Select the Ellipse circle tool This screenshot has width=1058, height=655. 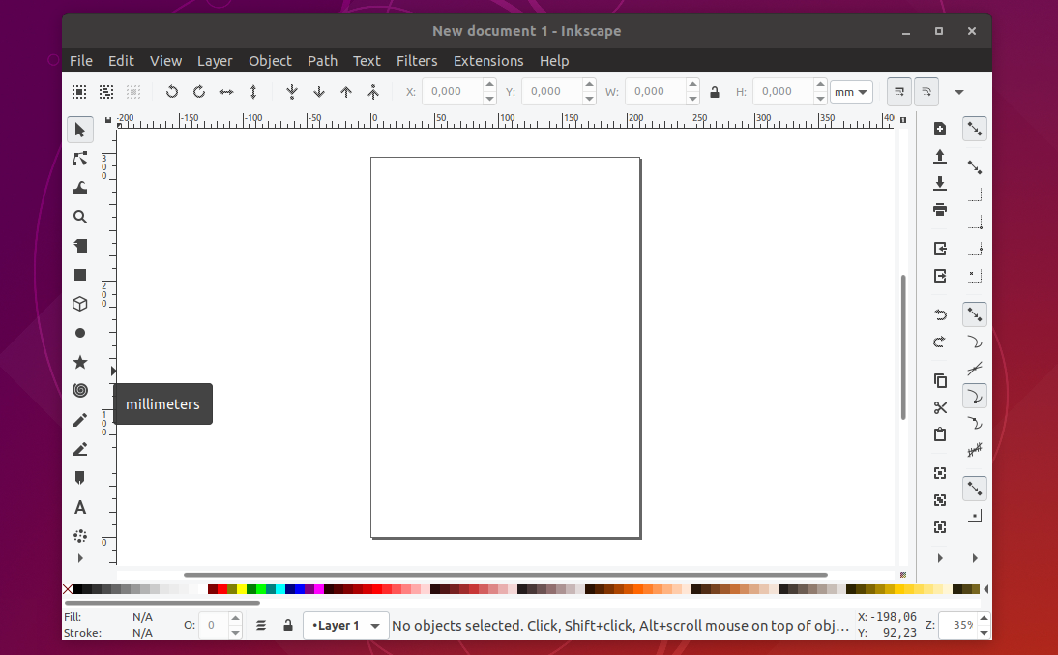[80, 333]
